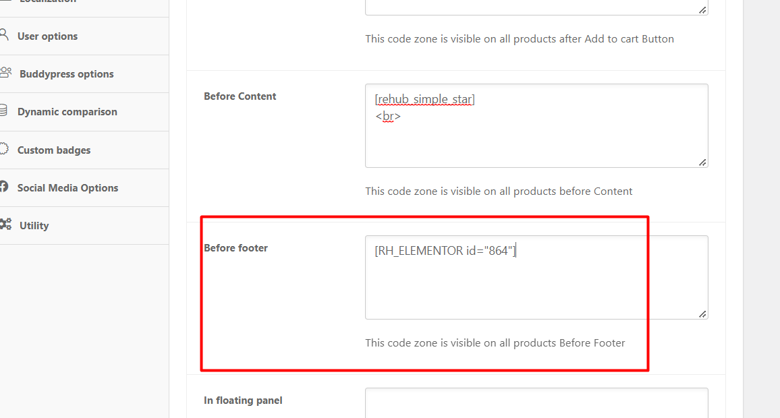This screenshot has height=418, width=780.
Task: Click the Buddypress options group icon
Action: [5, 73]
